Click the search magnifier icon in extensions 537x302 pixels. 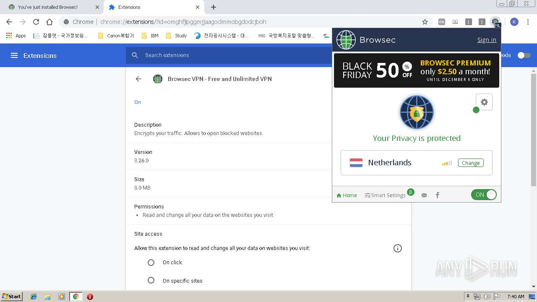[135, 55]
